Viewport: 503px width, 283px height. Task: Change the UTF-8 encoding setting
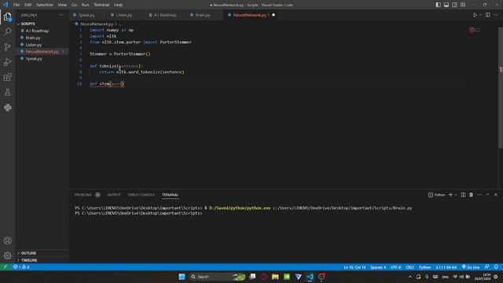tap(396, 267)
